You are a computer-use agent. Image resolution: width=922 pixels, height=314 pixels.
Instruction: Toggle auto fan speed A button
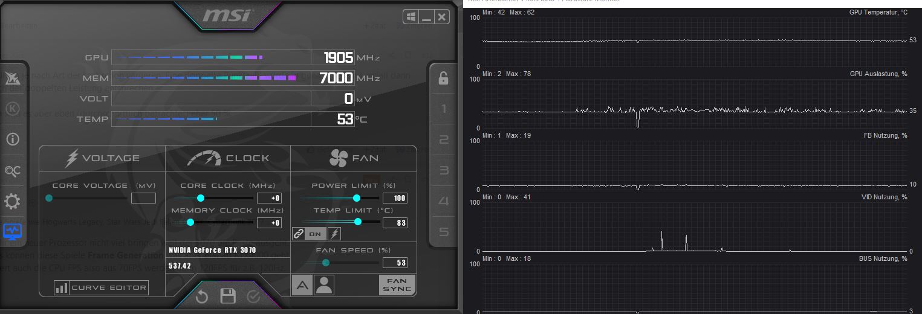point(302,285)
